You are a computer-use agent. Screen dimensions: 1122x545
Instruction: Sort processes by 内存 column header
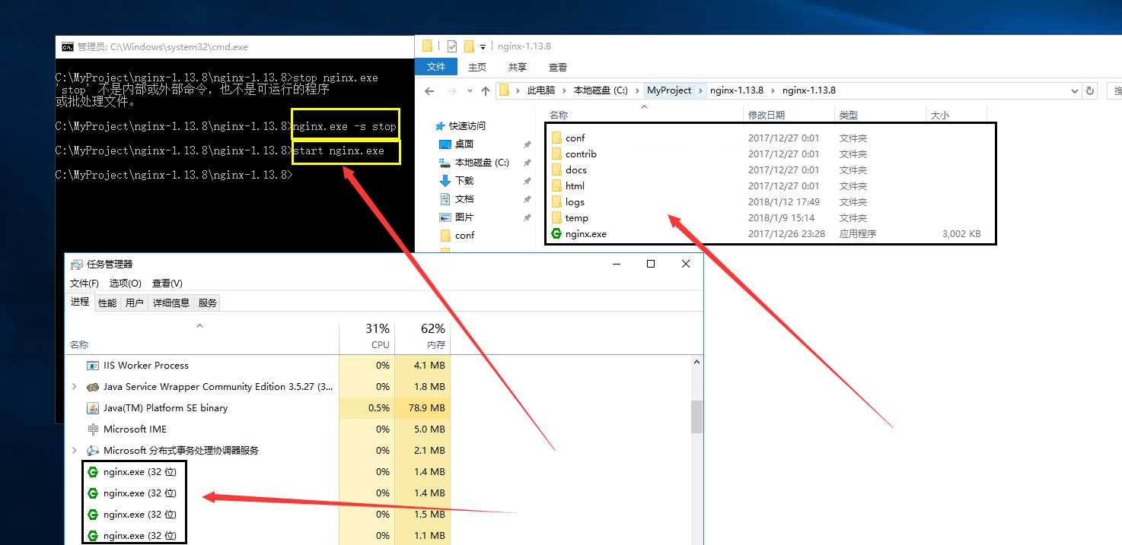click(x=422, y=337)
